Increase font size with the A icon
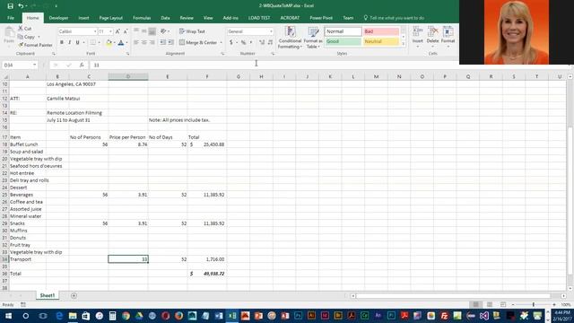574x323 pixels. pyautogui.click(x=117, y=31)
